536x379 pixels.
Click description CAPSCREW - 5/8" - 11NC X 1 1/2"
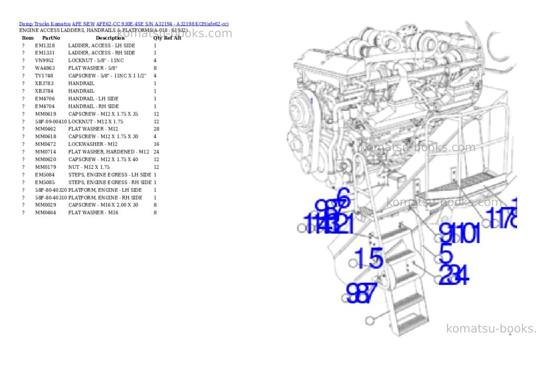(107, 76)
